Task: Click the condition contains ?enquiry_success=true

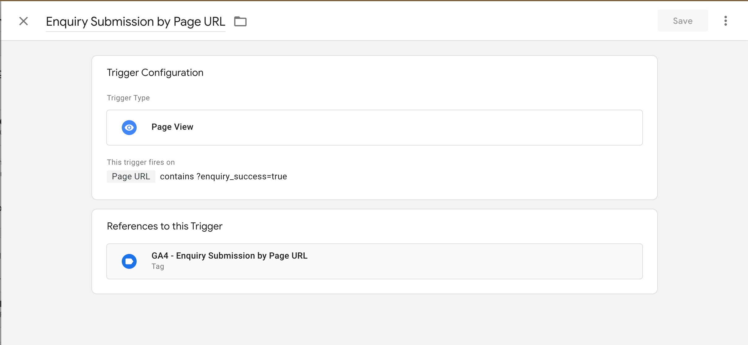Action: point(223,176)
